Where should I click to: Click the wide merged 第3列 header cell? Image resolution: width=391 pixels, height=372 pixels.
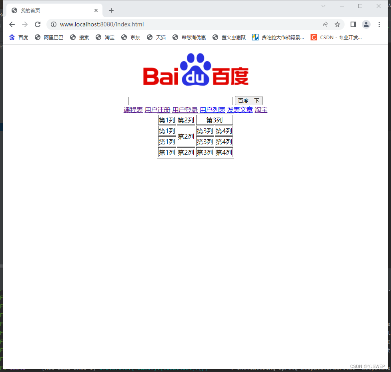pos(215,120)
